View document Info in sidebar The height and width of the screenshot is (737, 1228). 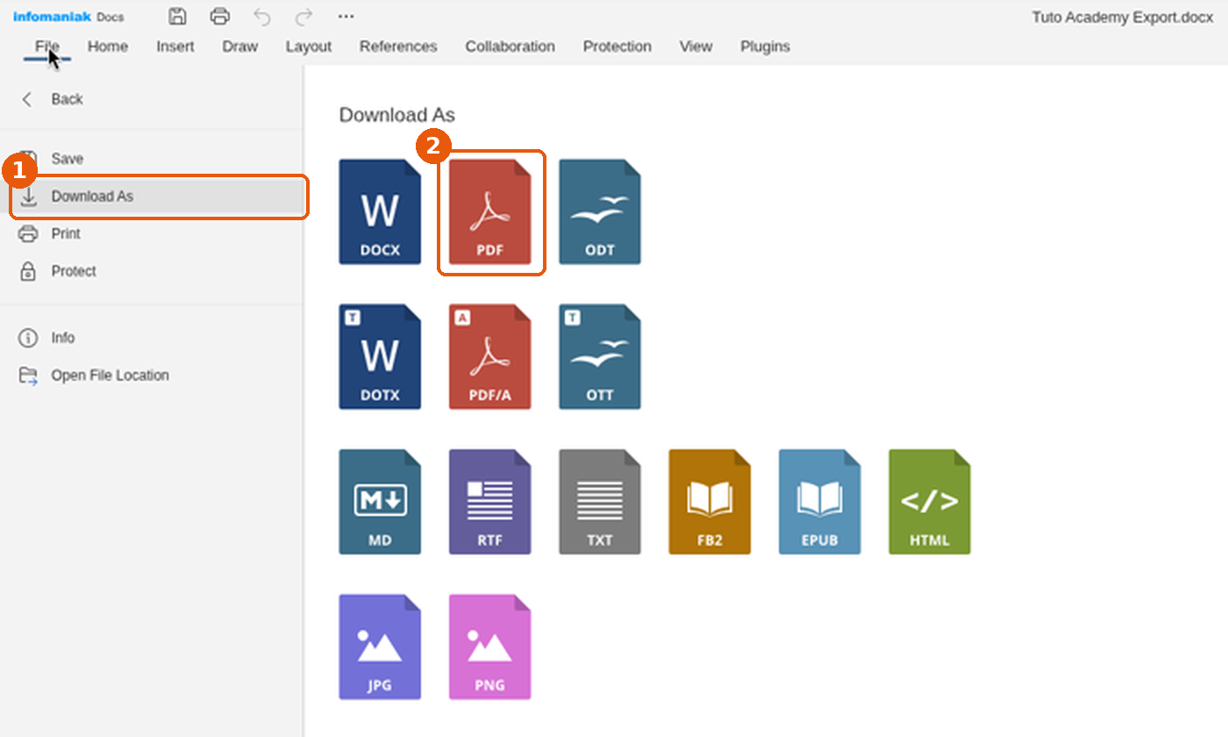coord(152,338)
